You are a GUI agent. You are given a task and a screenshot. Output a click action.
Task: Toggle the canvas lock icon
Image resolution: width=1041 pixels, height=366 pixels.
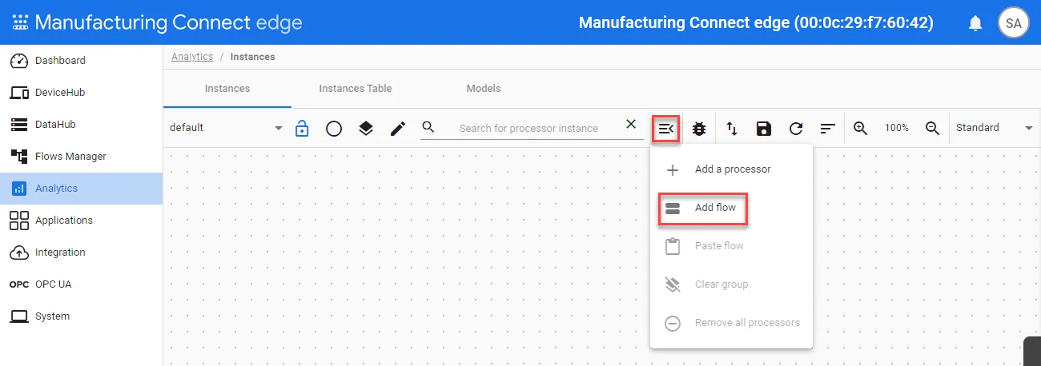302,128
